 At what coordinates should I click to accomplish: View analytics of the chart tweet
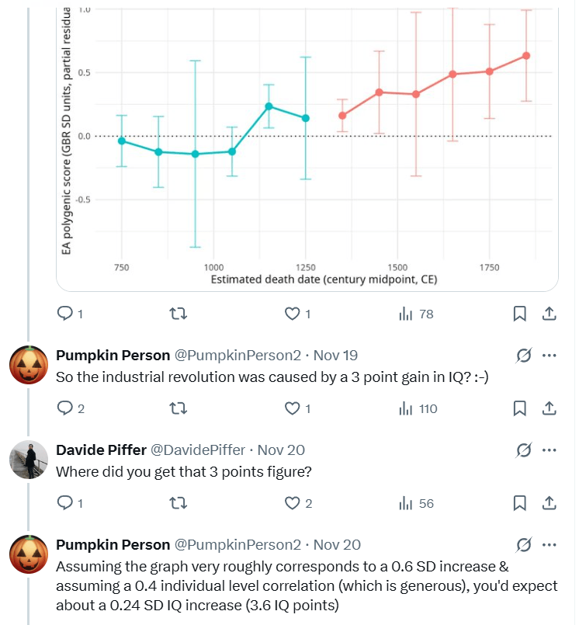[x=406, y=314]
